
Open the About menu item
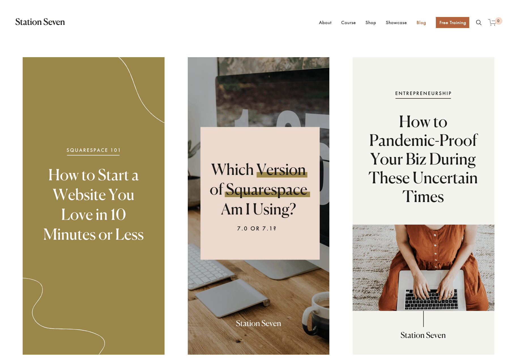pos(325,23)
